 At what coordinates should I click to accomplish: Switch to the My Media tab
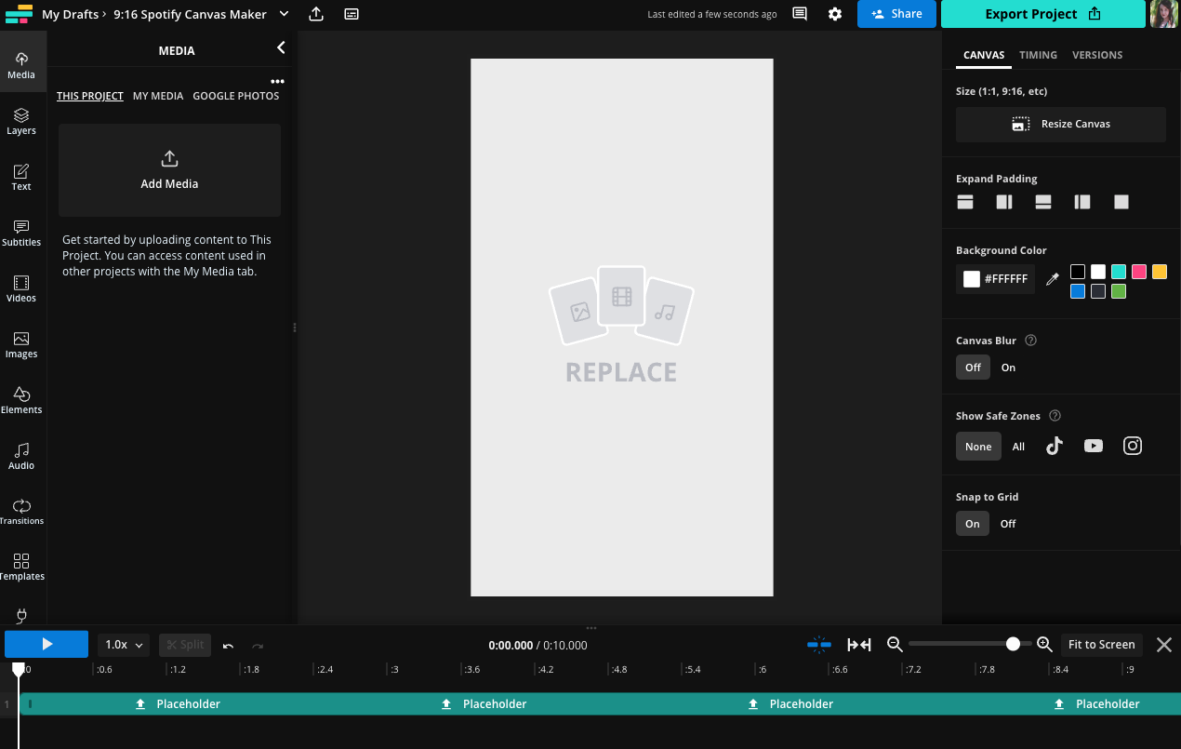pos(158,95)
